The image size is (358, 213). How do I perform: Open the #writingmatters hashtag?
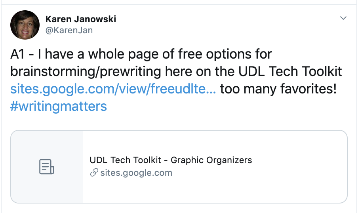coord(59,106)
